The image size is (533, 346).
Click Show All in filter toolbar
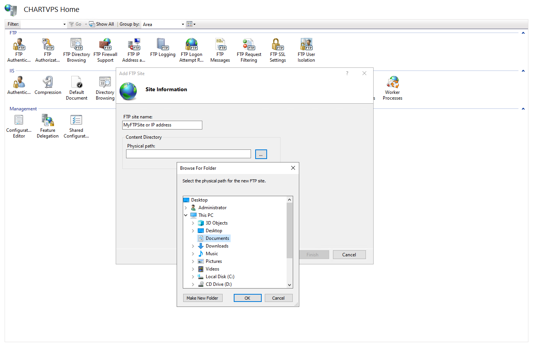pos(102,24)
